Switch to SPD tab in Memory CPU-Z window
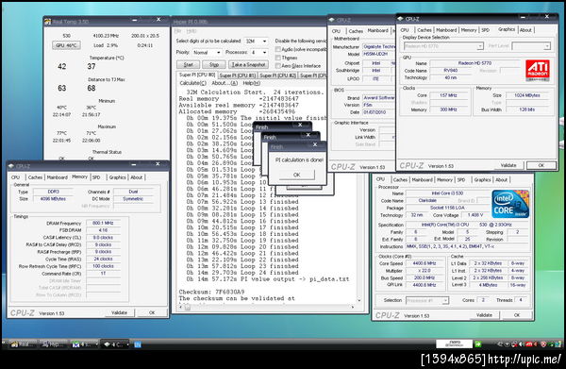This screenshot has width=566, height=369. pyautogui.click(x=96, y=177)
